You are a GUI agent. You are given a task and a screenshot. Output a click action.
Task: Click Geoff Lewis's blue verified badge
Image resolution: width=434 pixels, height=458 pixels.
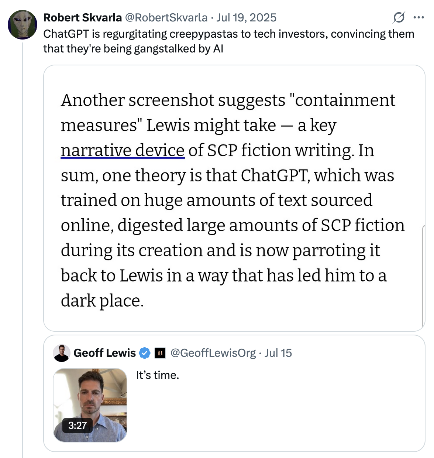(144, 353)
